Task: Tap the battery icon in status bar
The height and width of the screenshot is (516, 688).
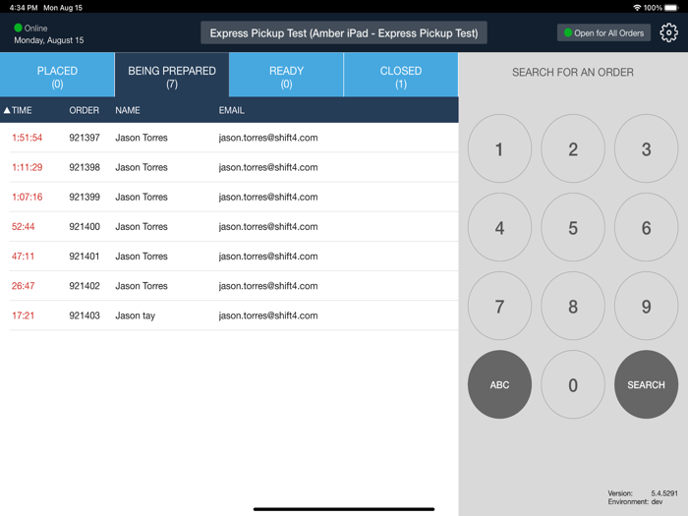Action: pos(671,8)
